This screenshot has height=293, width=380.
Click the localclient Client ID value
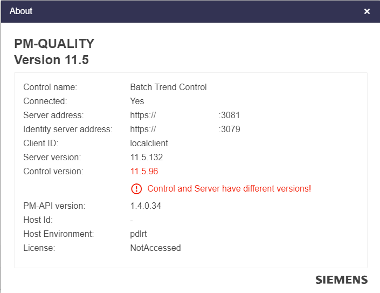coord(149,144)
